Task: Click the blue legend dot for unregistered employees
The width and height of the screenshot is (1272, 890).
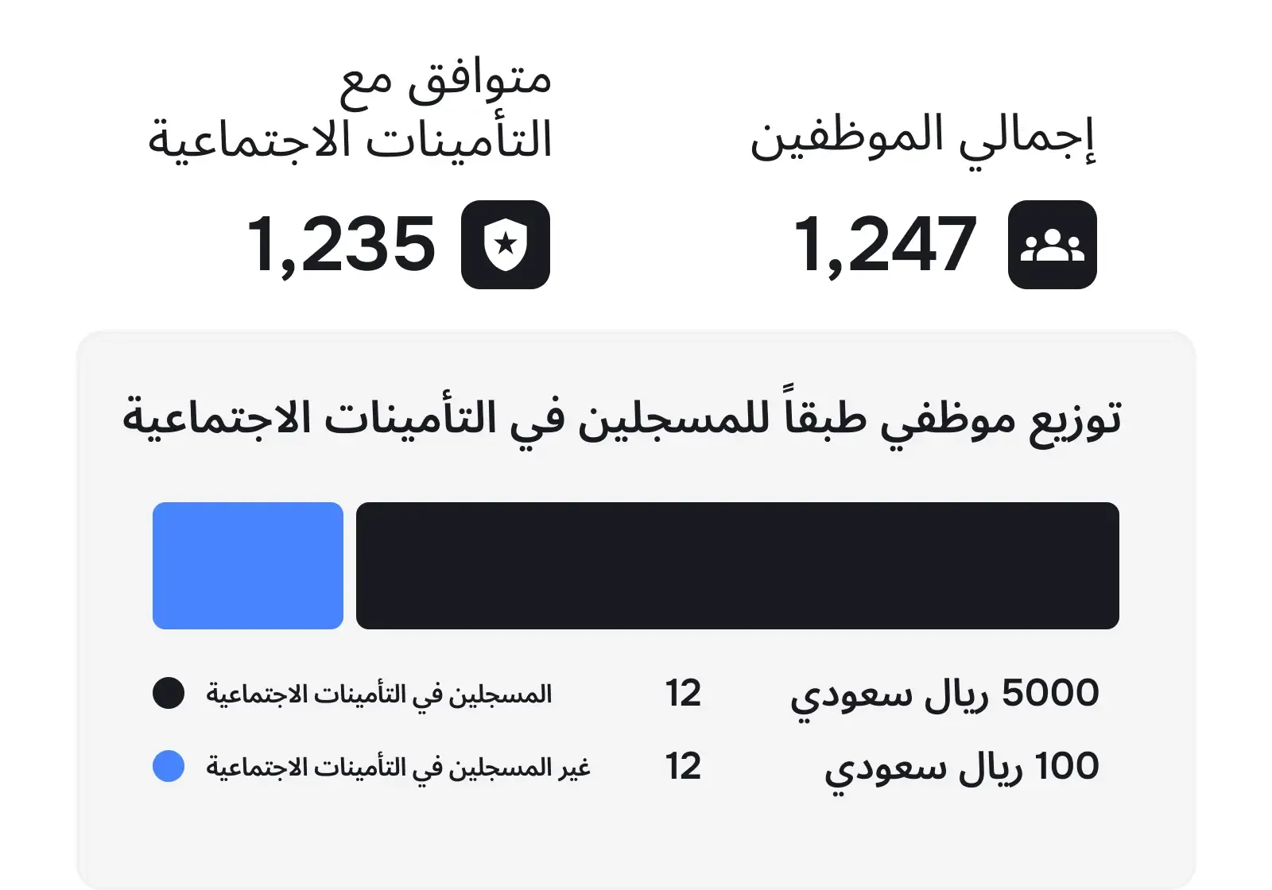Action: (169, 765)
